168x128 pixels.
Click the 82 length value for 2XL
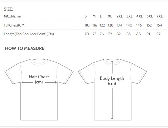[x=119, y=34]
